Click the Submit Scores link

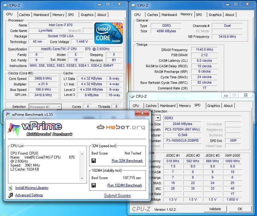point(117,195)
